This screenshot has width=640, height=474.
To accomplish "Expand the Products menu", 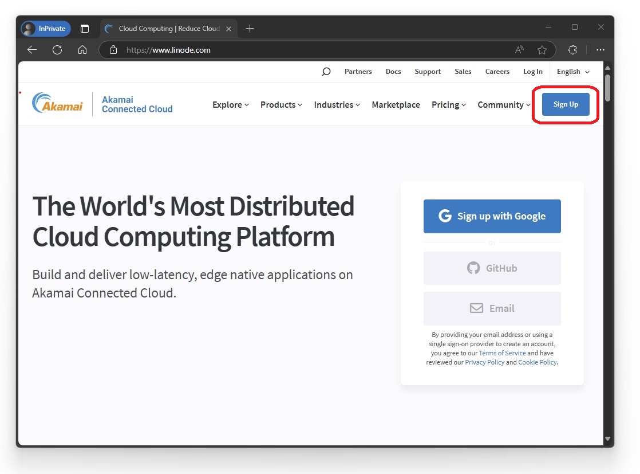I will 281,105.
